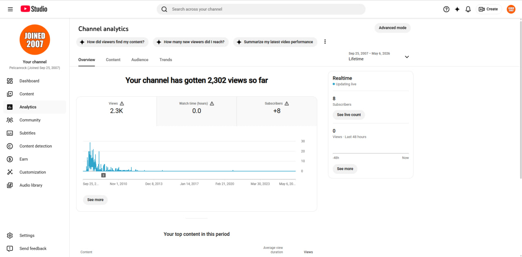Click the Earn dollar icon in the sidebar

coord(10,159)
